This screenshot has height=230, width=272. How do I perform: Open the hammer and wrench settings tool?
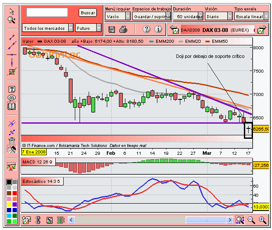pyautogui.click(x=12, y=149)
